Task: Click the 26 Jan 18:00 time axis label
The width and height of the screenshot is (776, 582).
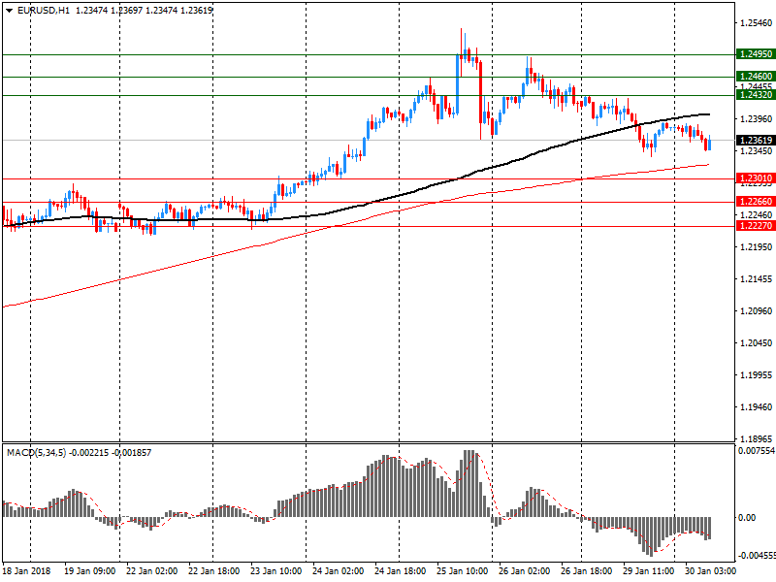Action: pyautogui.click(x=587, y=570)
